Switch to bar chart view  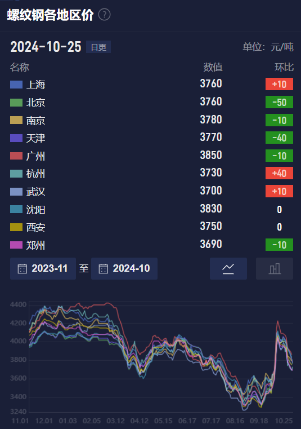tap(275, 268)
